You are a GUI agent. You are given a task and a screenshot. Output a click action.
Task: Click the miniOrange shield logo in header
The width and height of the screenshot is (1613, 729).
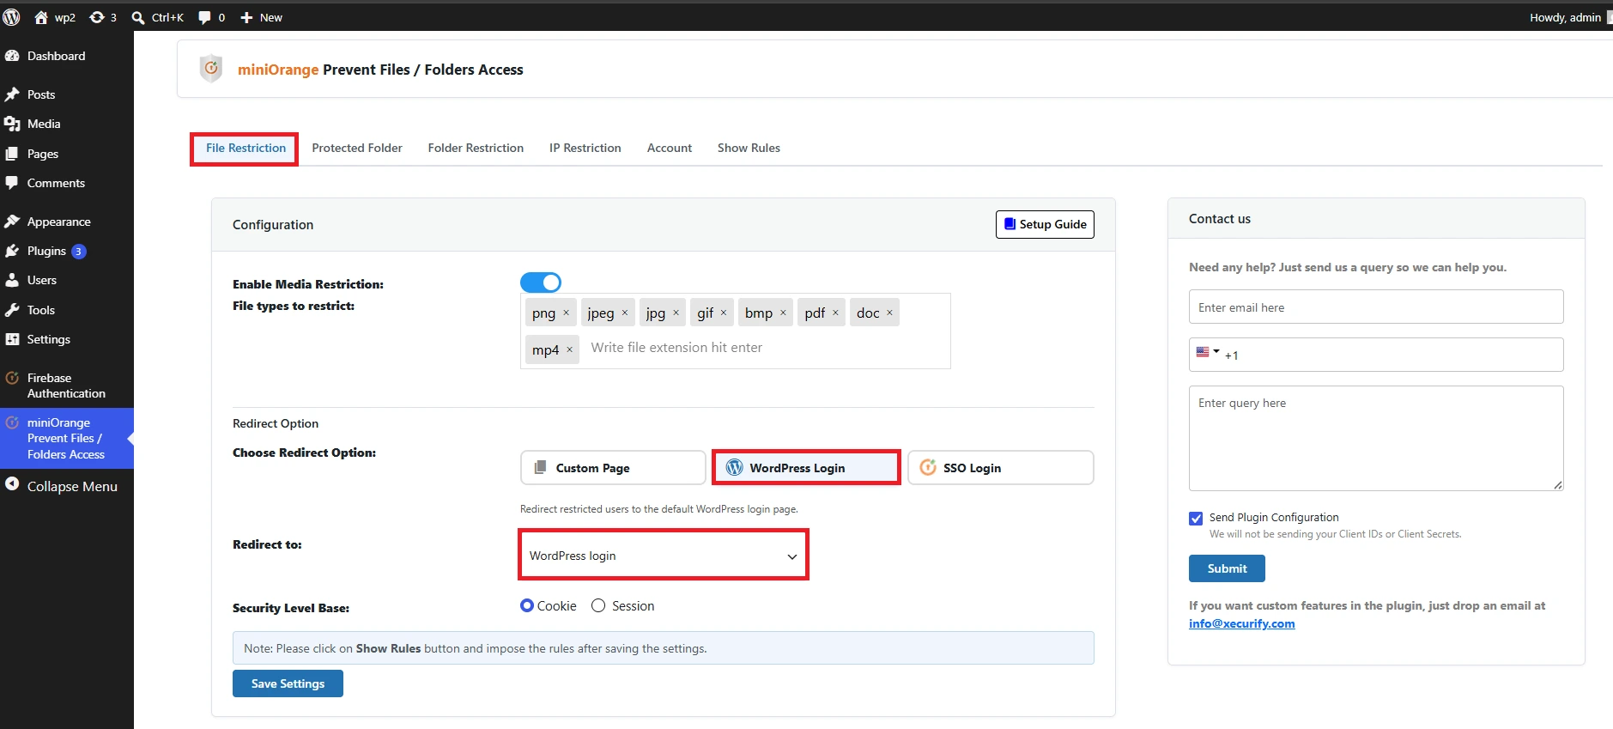pyautogui.click(x=211, y=68)
